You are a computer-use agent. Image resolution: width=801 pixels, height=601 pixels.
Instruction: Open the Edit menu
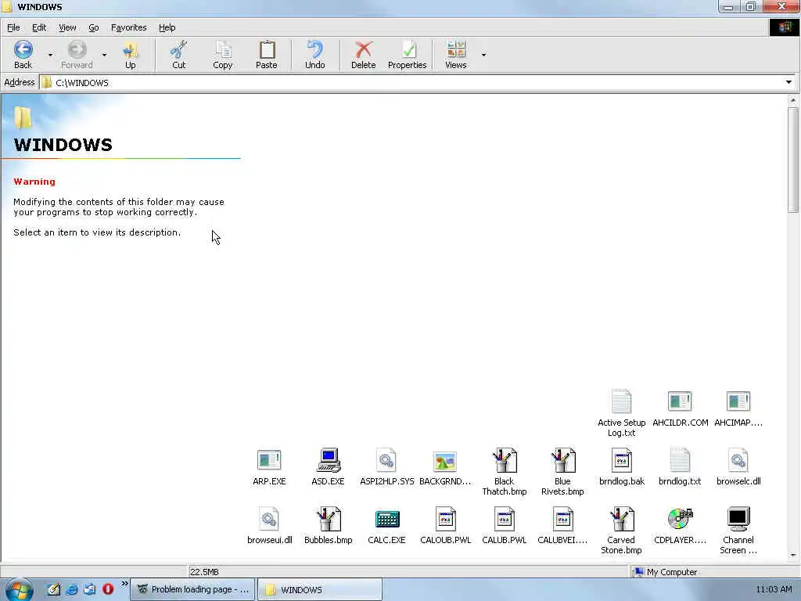[39, 27]
